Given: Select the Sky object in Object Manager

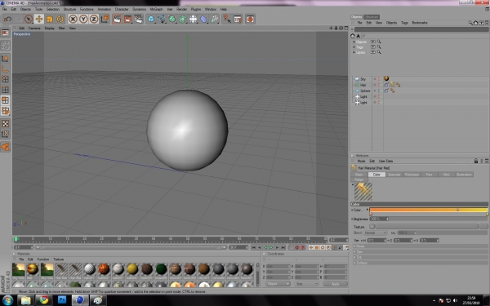Looking at the screenshot, I should click(x=363, y=79).
